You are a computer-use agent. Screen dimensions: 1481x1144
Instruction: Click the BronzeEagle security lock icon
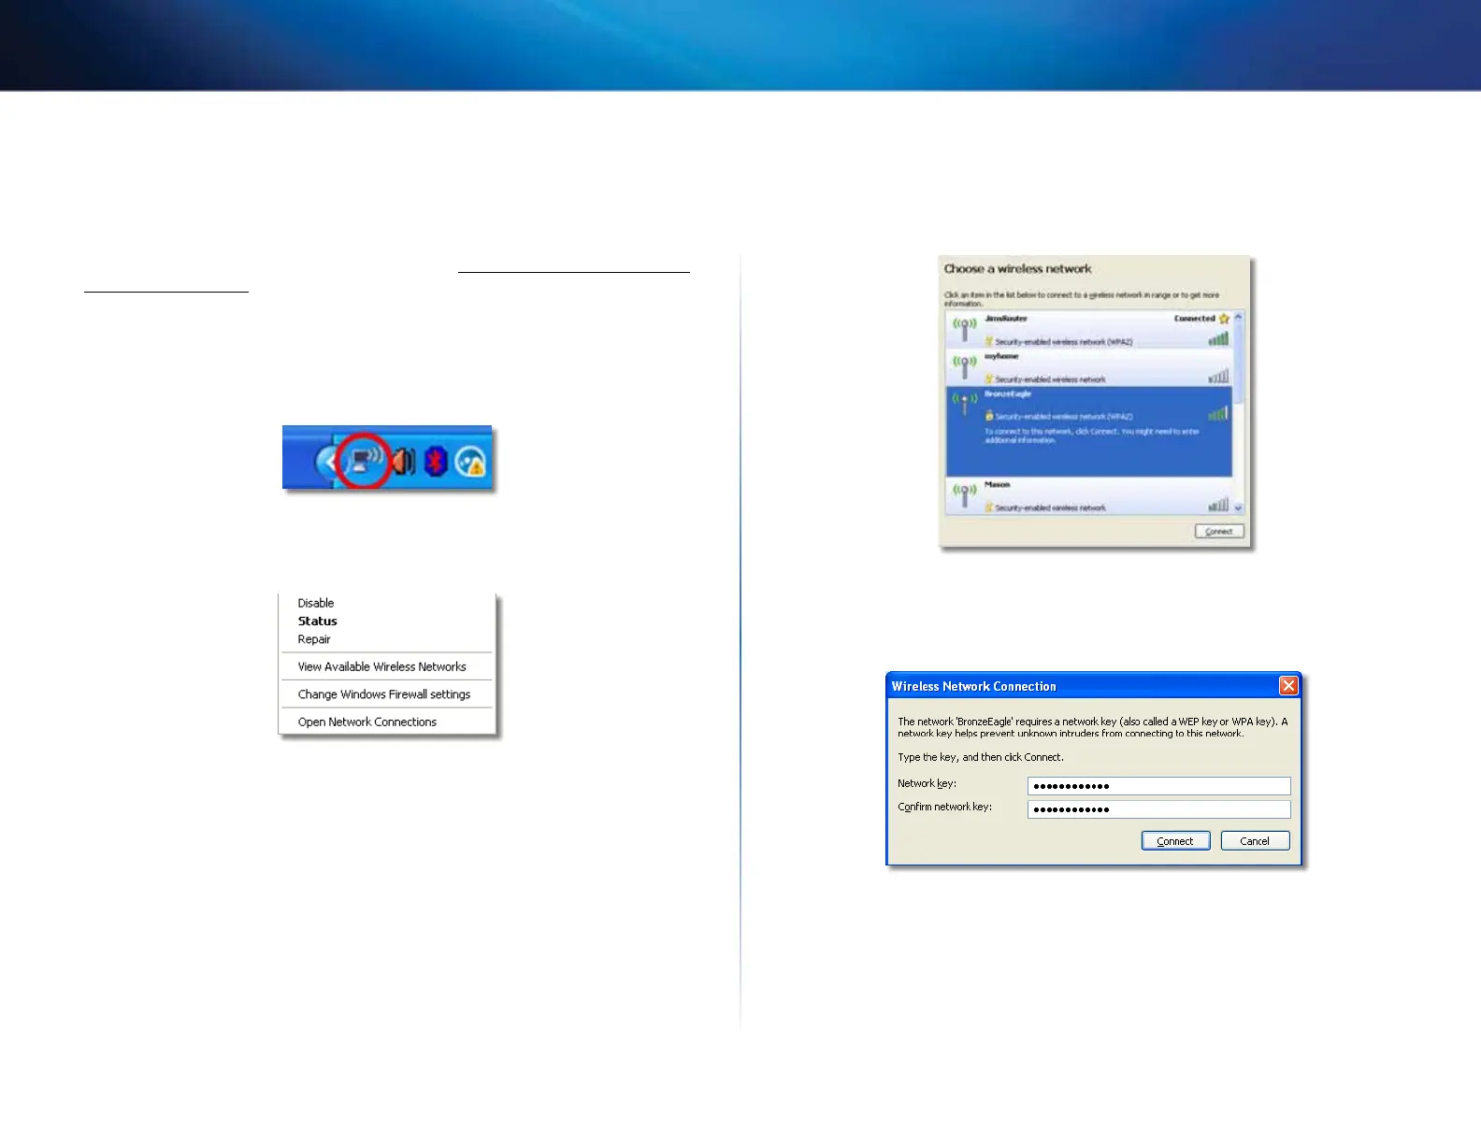[989, 416]
